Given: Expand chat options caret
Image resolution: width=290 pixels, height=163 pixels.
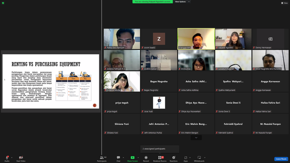Looking at the screenshot, I should (123, 158).
